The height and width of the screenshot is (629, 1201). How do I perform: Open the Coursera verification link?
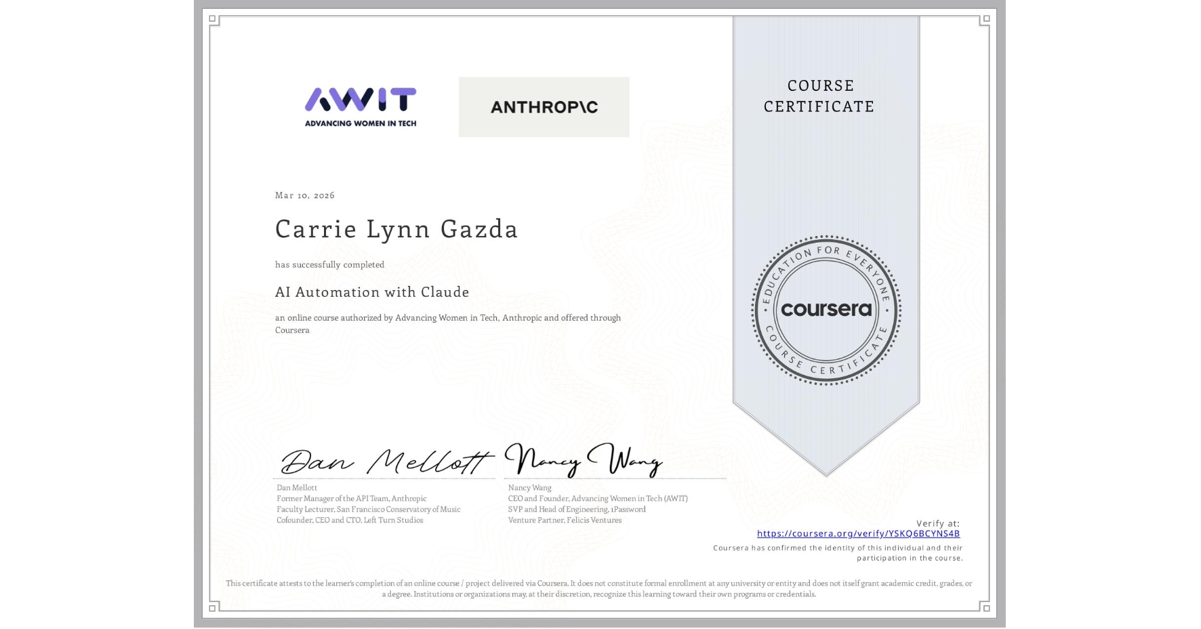click(x=858, y=533)
